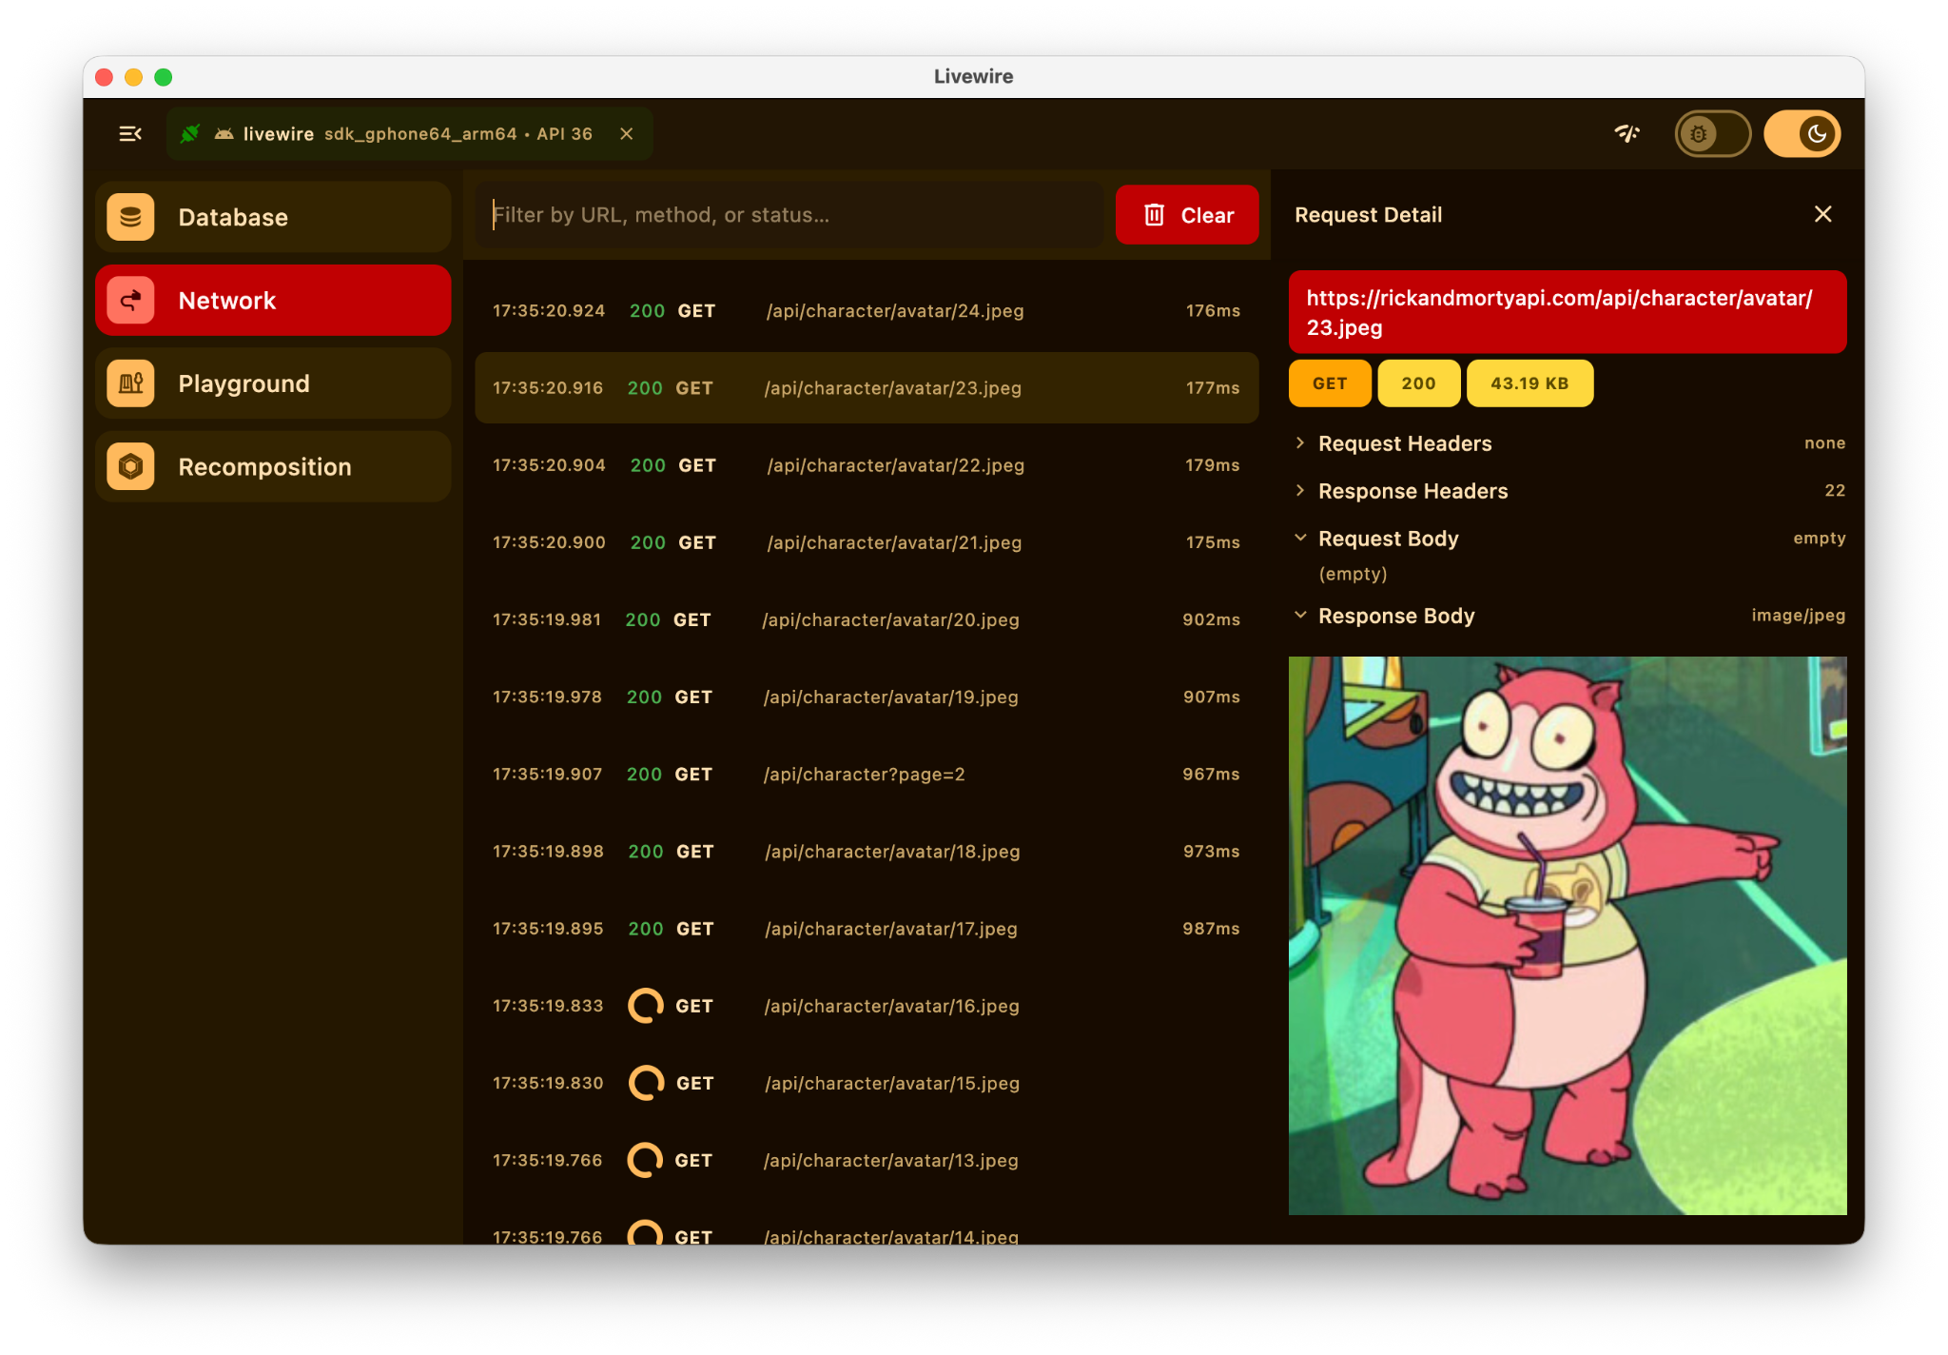Click the '22' response headers count
Image resolution: width=1948 pixels, height=1355 pixels.
[x=1835, y=491]
